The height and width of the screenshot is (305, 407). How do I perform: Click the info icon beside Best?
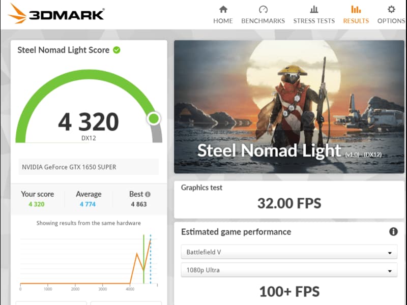148,194
